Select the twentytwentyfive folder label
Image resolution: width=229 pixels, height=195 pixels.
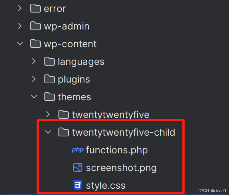(111, 115)
